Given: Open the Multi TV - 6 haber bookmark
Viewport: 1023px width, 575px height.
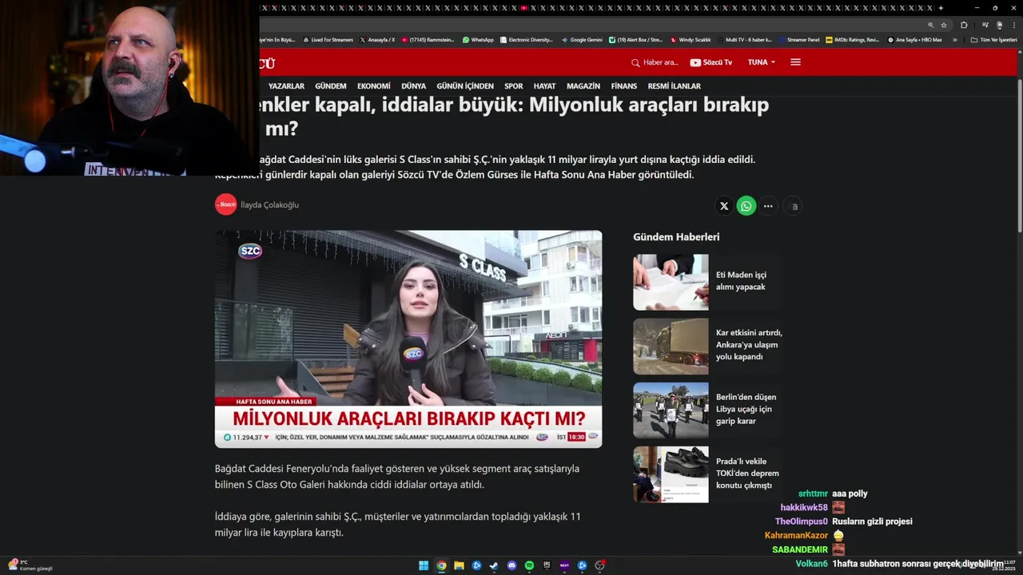Looking at the screenshot, I should 745,39.
